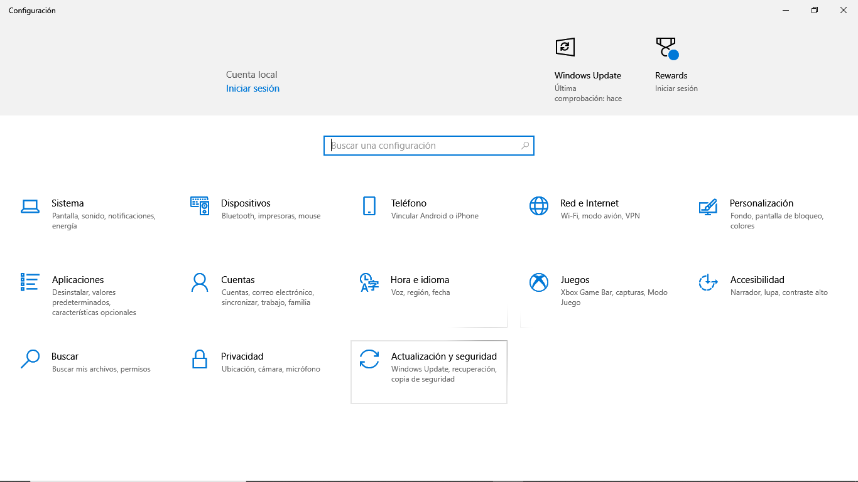Open the Privacidad category title
Viewport: 858px width, 482px height.
pos(242,356)
